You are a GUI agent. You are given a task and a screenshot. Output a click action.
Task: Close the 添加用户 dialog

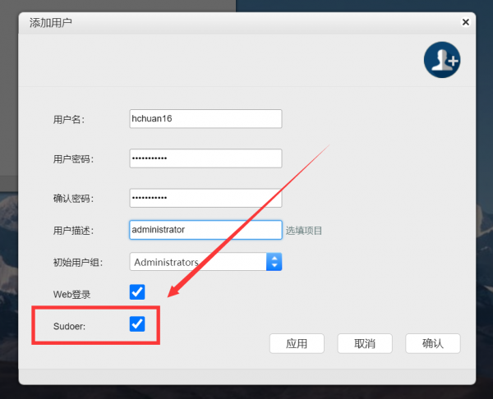466,22
